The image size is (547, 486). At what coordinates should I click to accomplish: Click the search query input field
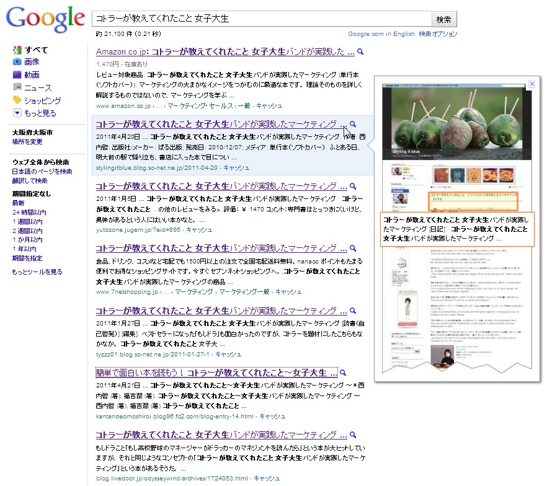coord(262,19)
